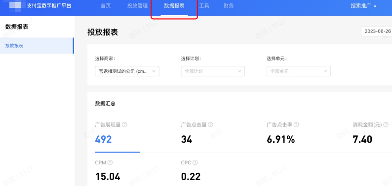Click the help icon beside CPM
The height and width of the screenshot is (186, 392).
[110, 162]
